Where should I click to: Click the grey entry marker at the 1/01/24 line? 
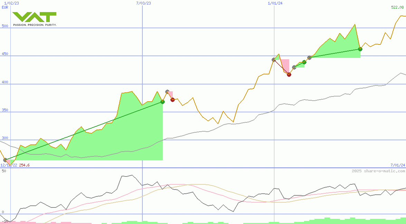pos(274,60)
